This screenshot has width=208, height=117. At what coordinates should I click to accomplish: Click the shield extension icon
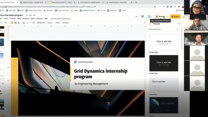coord(175,7)
